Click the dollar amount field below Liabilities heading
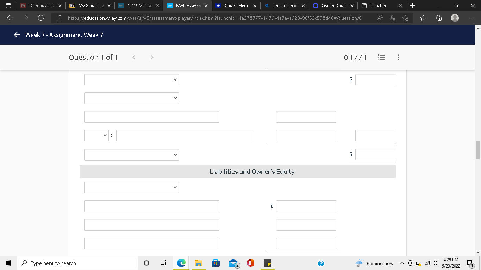481x270 pixels. tap(306, 206)
